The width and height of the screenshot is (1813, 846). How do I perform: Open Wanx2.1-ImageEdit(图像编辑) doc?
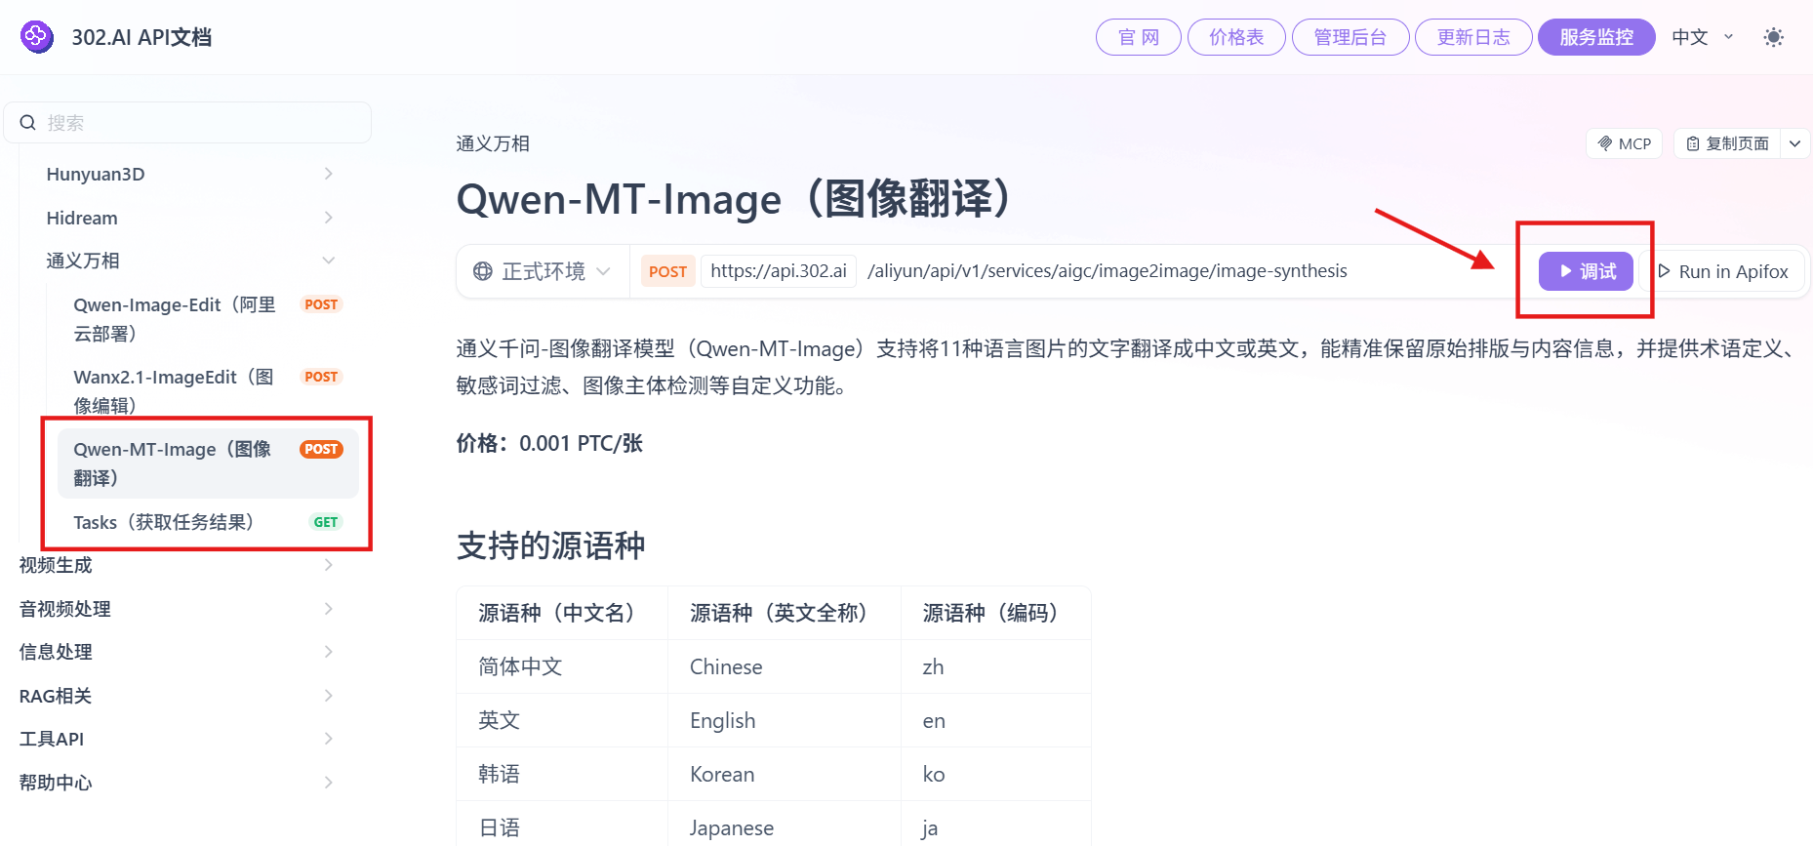207,391
